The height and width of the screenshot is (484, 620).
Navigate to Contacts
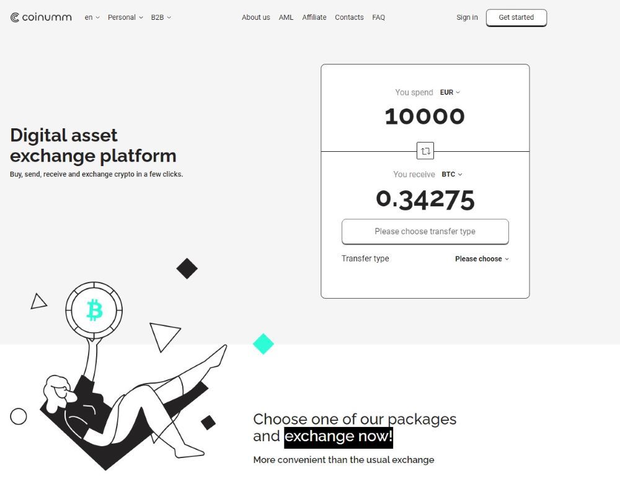[x=349, y=17]
